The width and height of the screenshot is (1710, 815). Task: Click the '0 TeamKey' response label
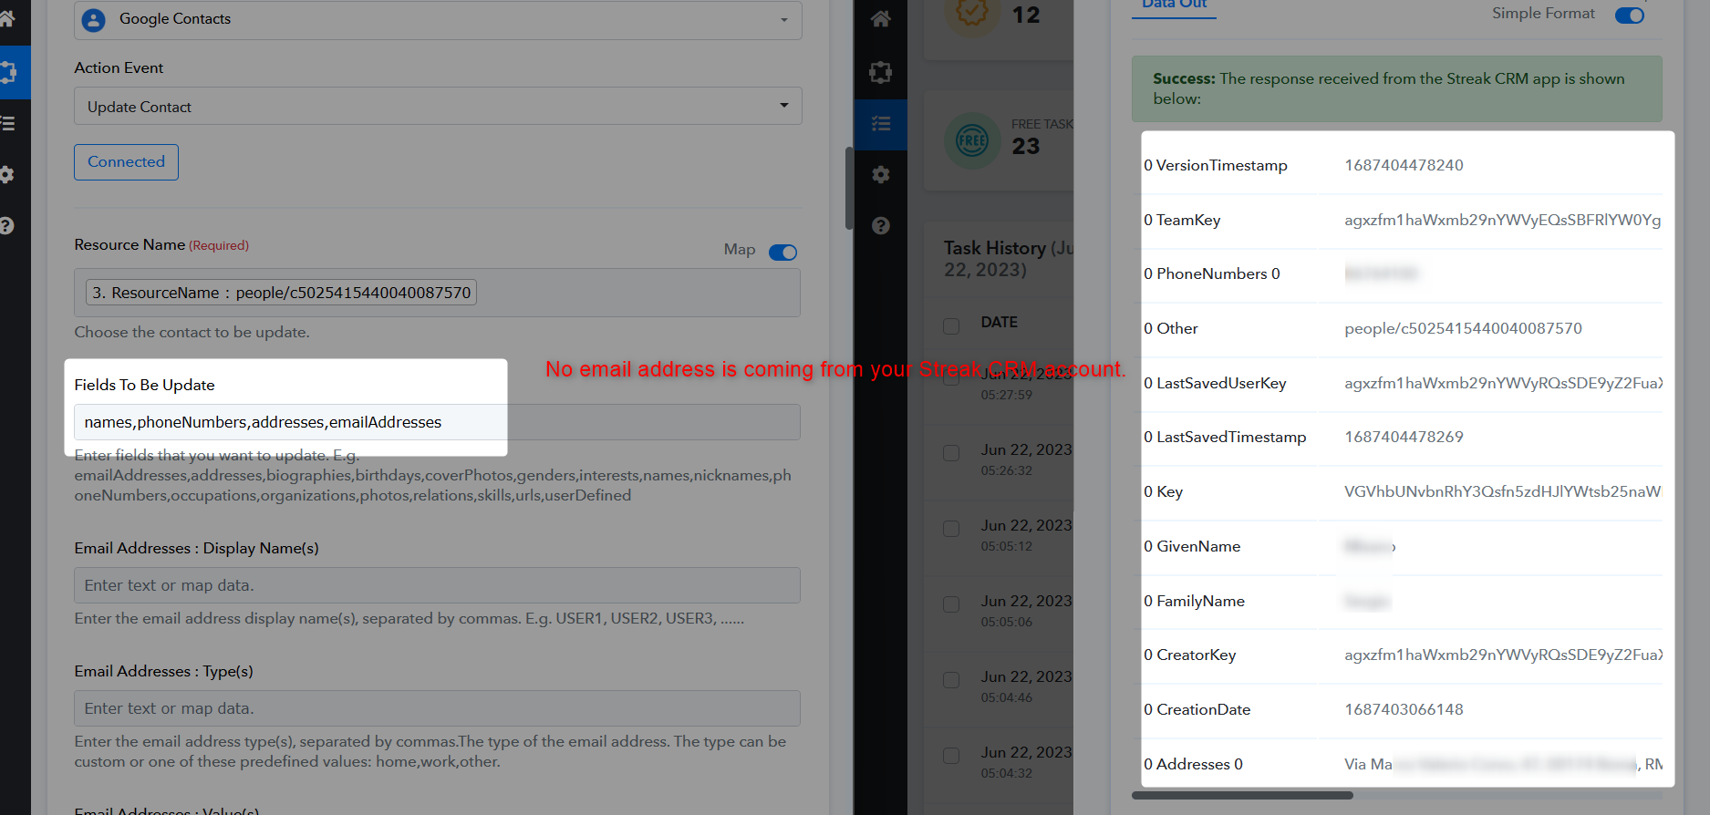[1182, 220]
